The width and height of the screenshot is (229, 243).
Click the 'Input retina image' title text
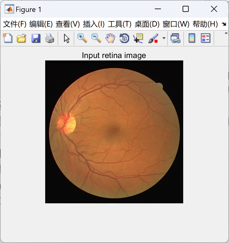[x=114, y=55]
